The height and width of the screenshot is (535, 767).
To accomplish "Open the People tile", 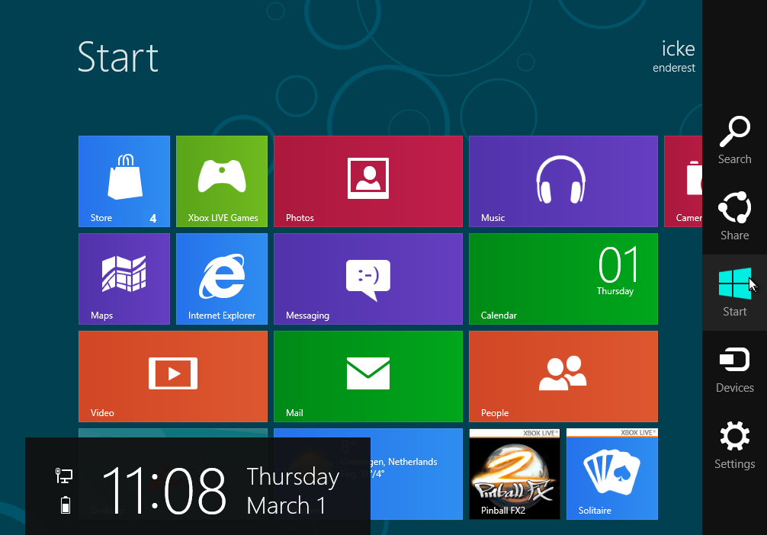I will point(563,376).
